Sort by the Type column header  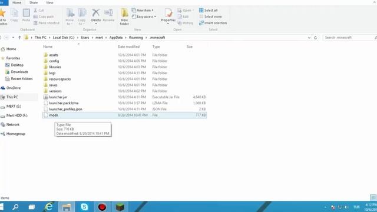pos(156,47)
